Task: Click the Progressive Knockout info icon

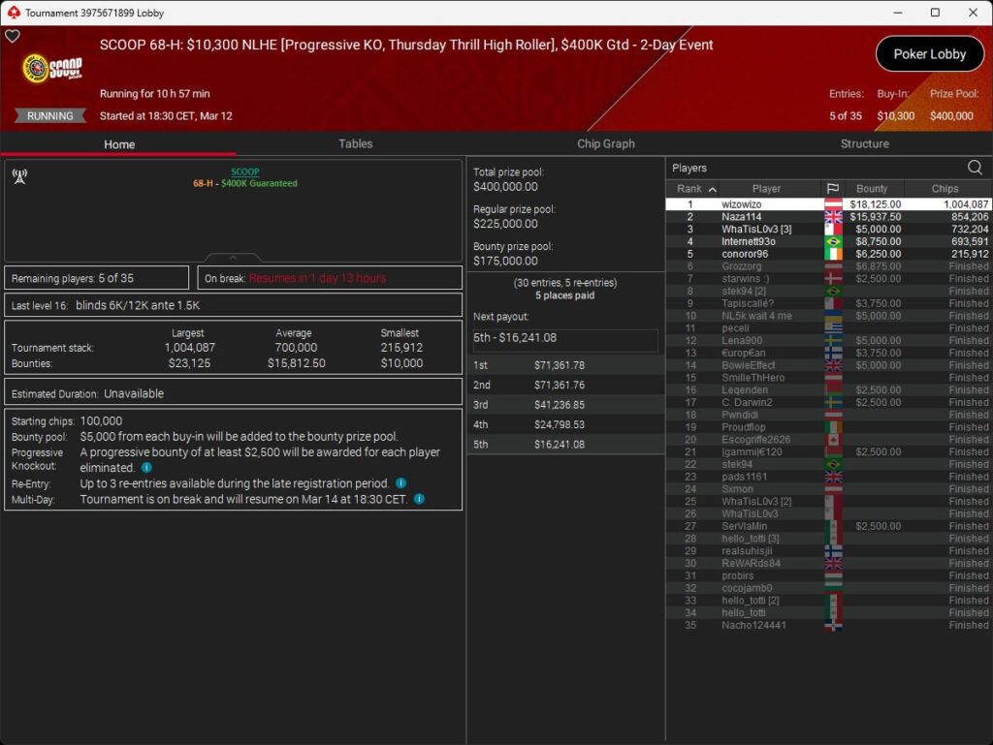Action: (x=146, y=468)
